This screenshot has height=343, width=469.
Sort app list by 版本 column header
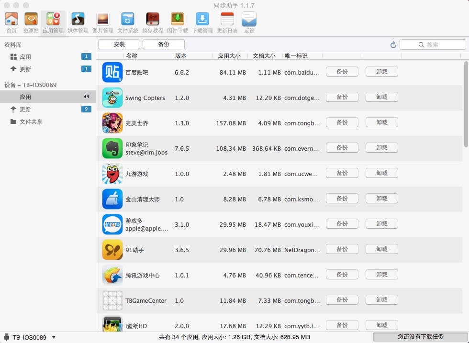pyautogui.click(x=181, y=55)
